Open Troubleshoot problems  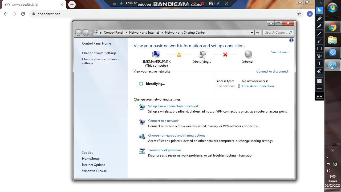pos(165,150)
